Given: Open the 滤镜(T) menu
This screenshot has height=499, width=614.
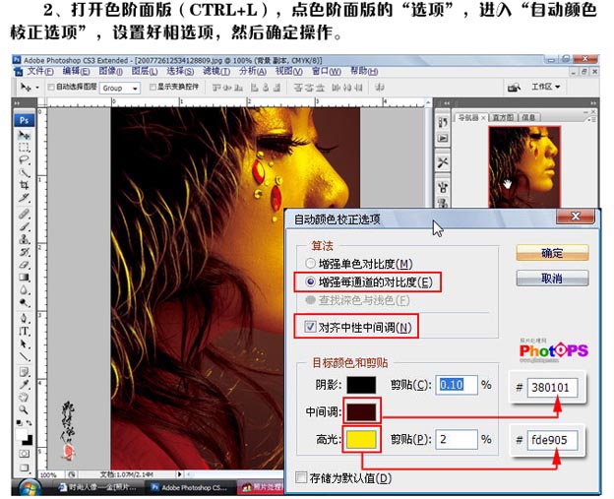Looking at the screenshot, I should pyautogui.click(x=216, y=71).
